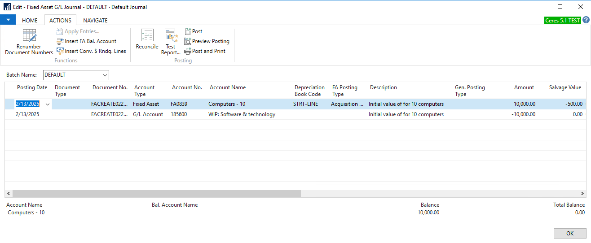Click Insert FA Bal. Account icon
The height and width of the screenshot is (243, 591).
point(60,41)
